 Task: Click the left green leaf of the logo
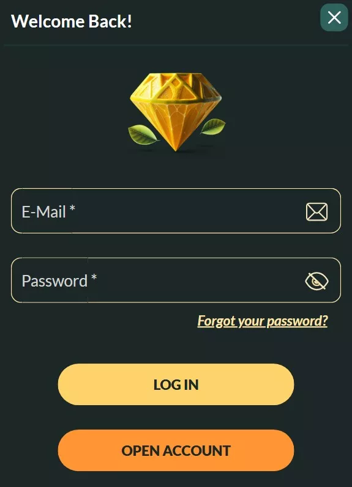pyautogui.click(x=142, y=134)
